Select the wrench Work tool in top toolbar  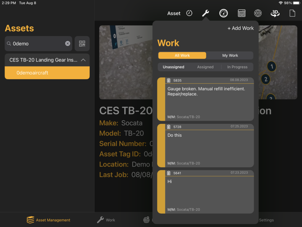206,13
